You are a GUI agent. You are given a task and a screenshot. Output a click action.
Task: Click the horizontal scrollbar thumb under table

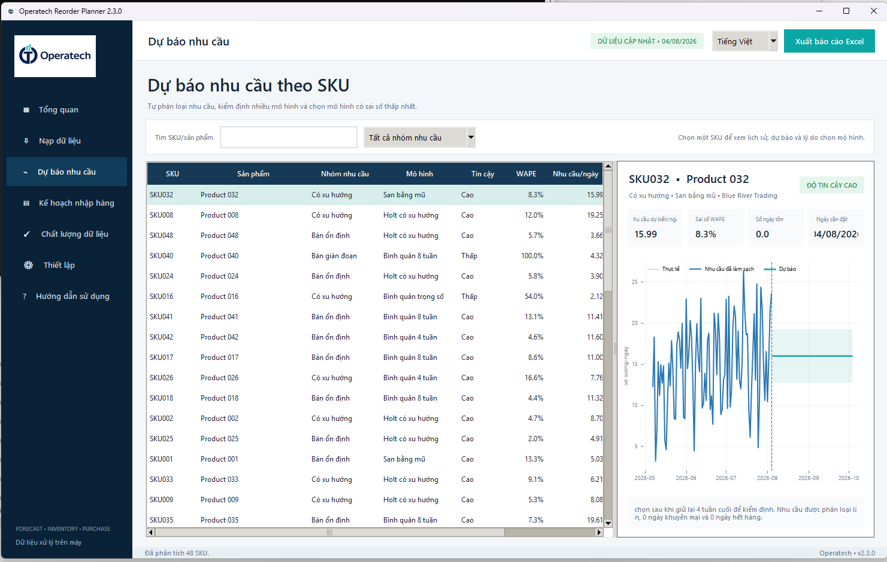329,532
